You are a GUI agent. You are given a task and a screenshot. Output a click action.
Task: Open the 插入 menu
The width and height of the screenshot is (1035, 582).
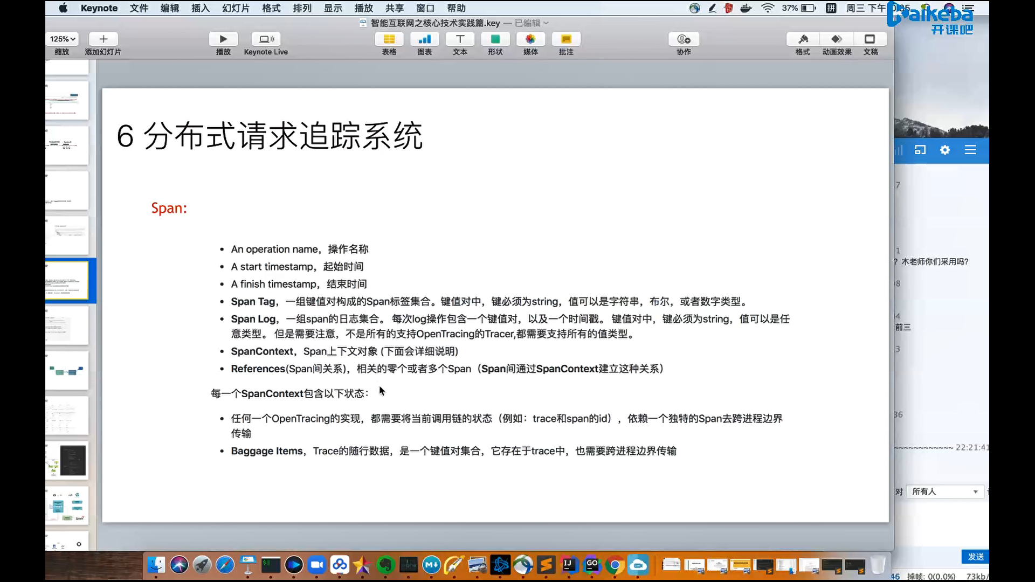[200, 8]
